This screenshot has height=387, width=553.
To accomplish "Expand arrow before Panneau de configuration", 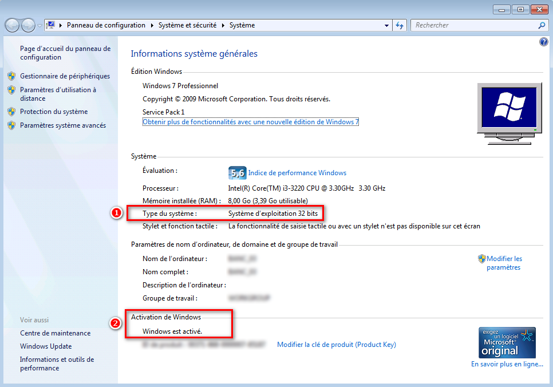I will pyautogui.click(x=61, y=25).
